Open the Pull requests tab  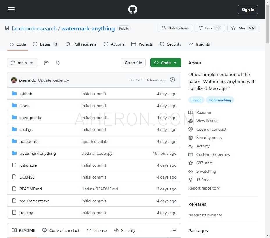81,44
